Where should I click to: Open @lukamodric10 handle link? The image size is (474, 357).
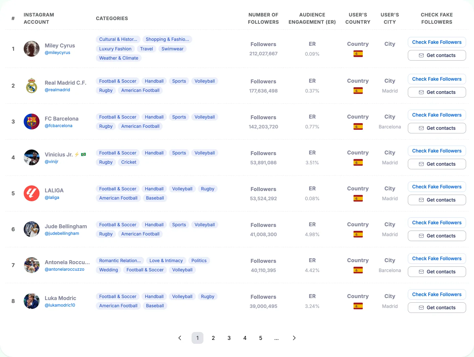[60, 305]
